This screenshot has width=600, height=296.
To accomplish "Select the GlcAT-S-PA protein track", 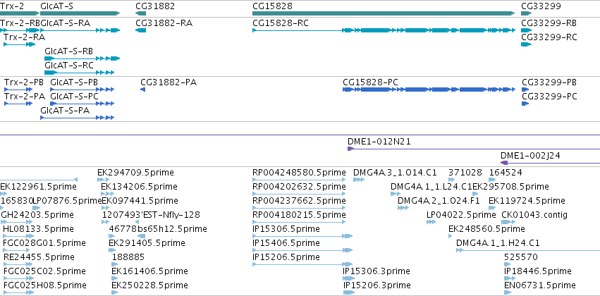I will coord(78,118).
